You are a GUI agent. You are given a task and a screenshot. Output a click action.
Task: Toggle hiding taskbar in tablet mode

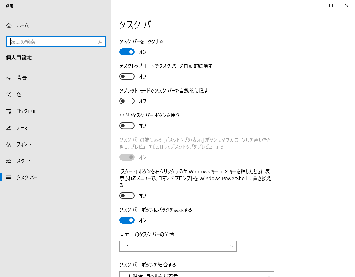click(127, 101)
